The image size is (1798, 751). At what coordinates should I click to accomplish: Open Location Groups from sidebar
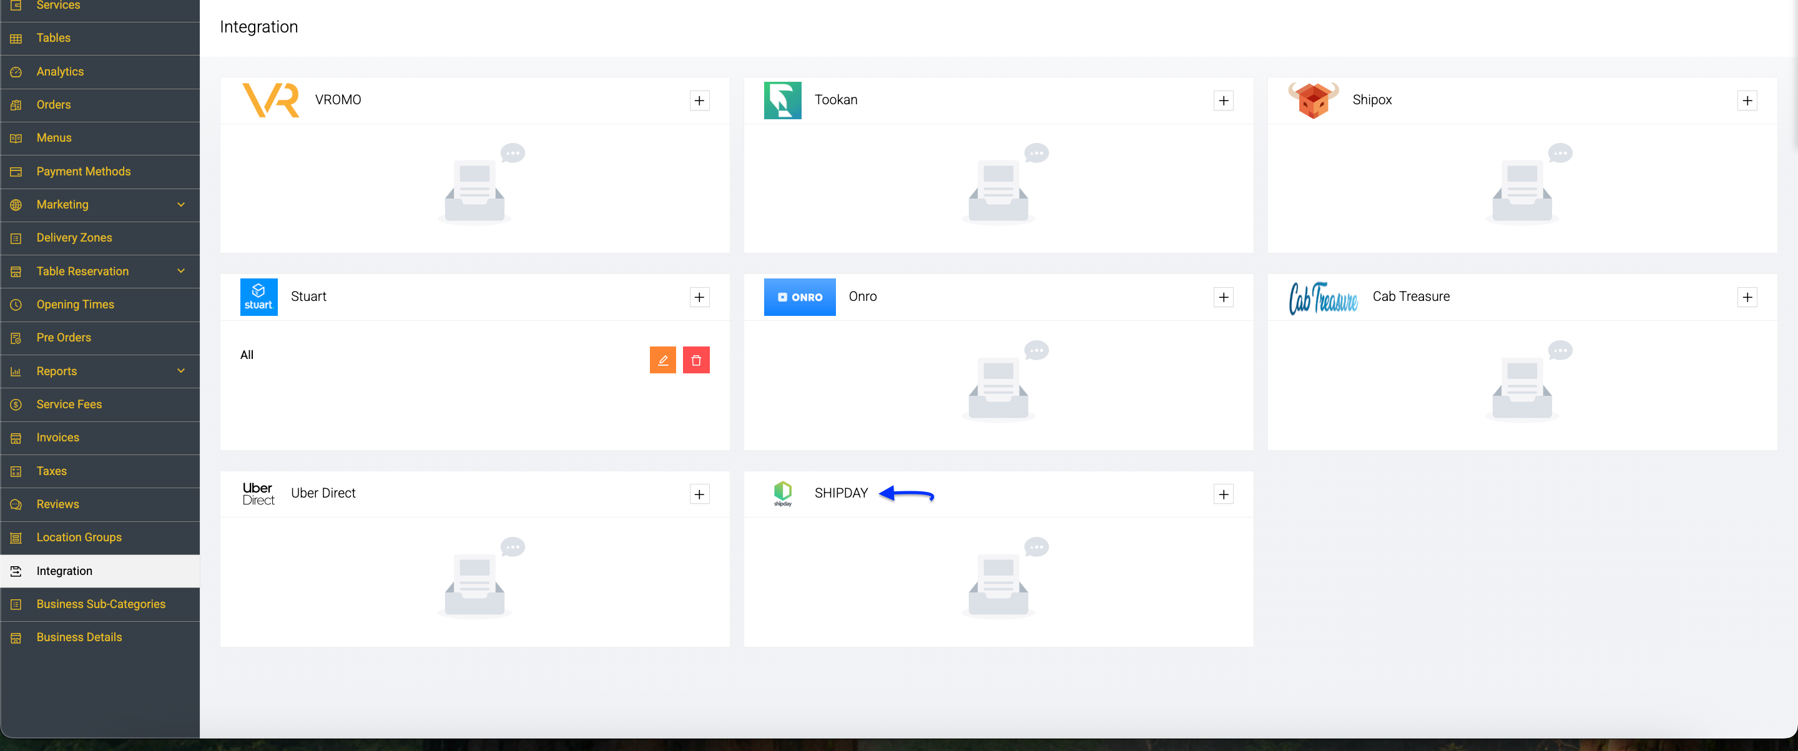tap(100, 537)
